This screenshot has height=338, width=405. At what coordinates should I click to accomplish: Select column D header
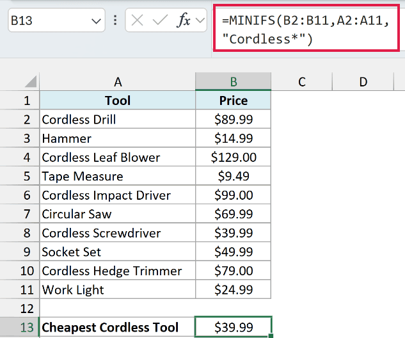[x=363, y=82]
